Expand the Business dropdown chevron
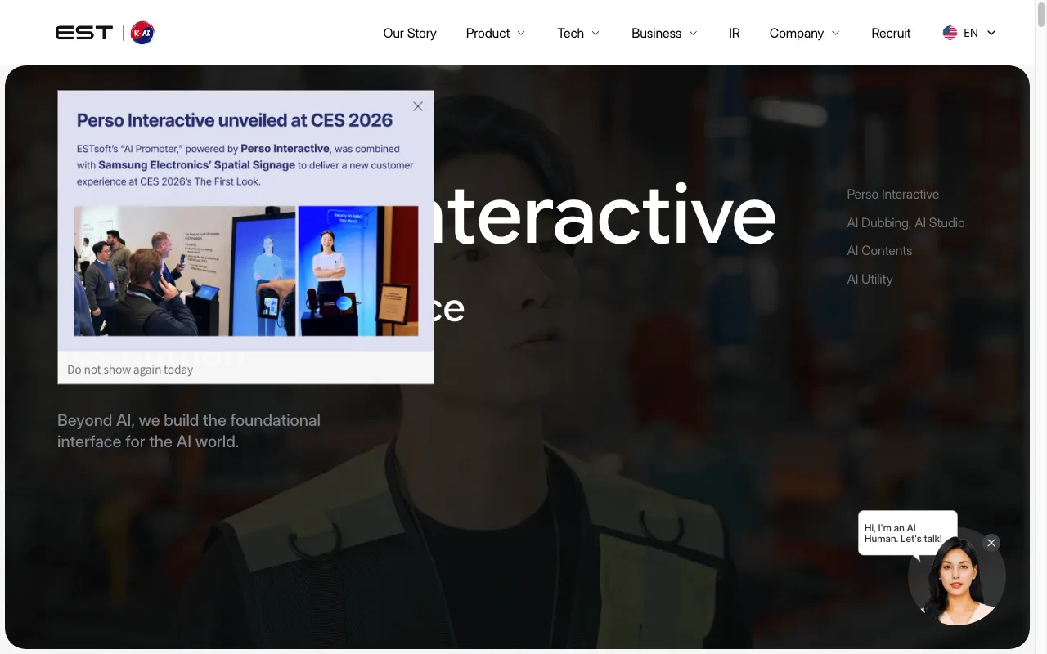This screenshot has height=654, width=1047. tap(693, 33)
